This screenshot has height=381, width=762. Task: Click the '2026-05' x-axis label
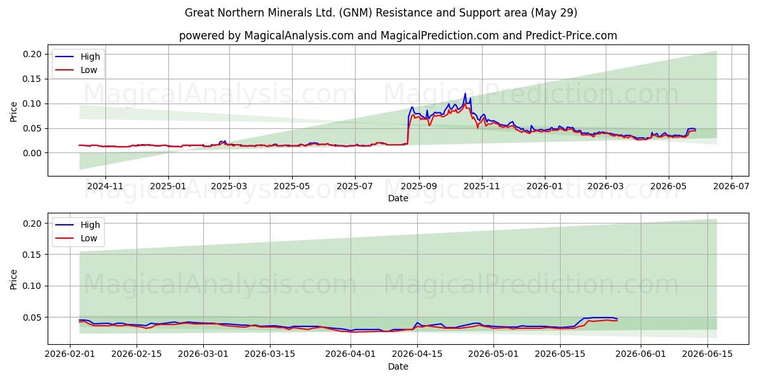(x=669, y=186)
